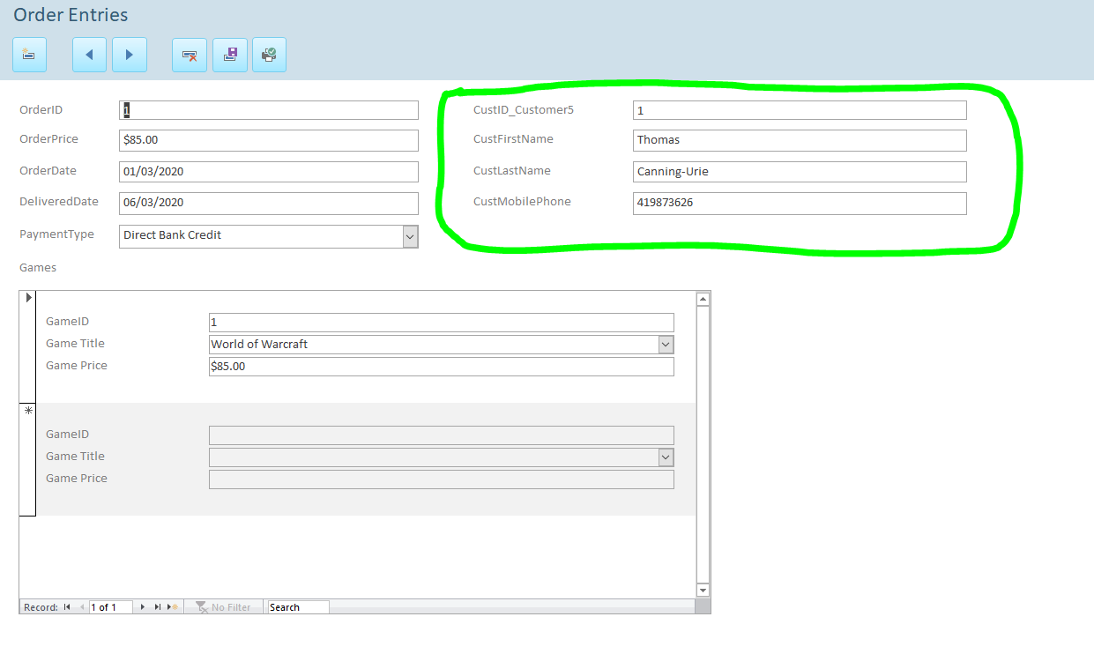Click the CustFirstName label
The image size is (1094, 654).
(513, 139)
